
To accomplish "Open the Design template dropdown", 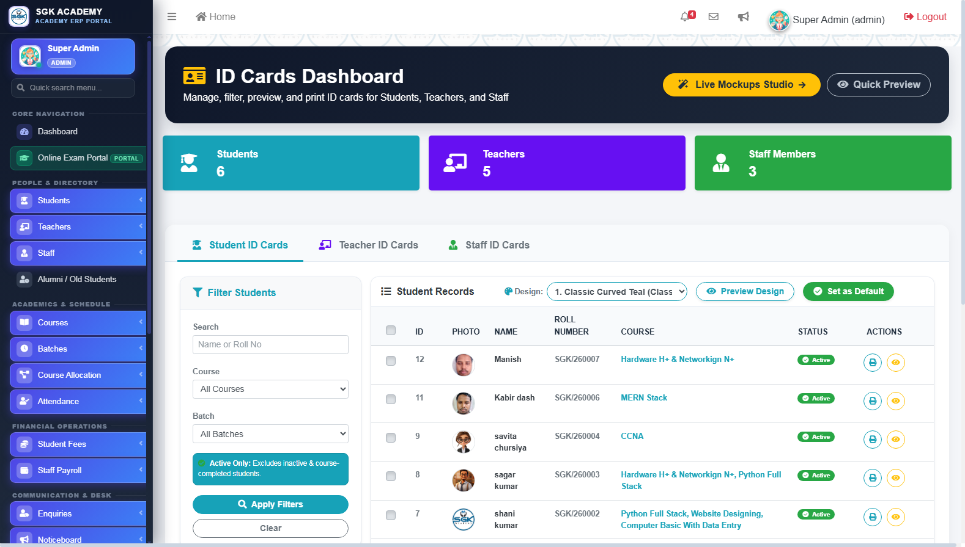I will tap(617, 292).
